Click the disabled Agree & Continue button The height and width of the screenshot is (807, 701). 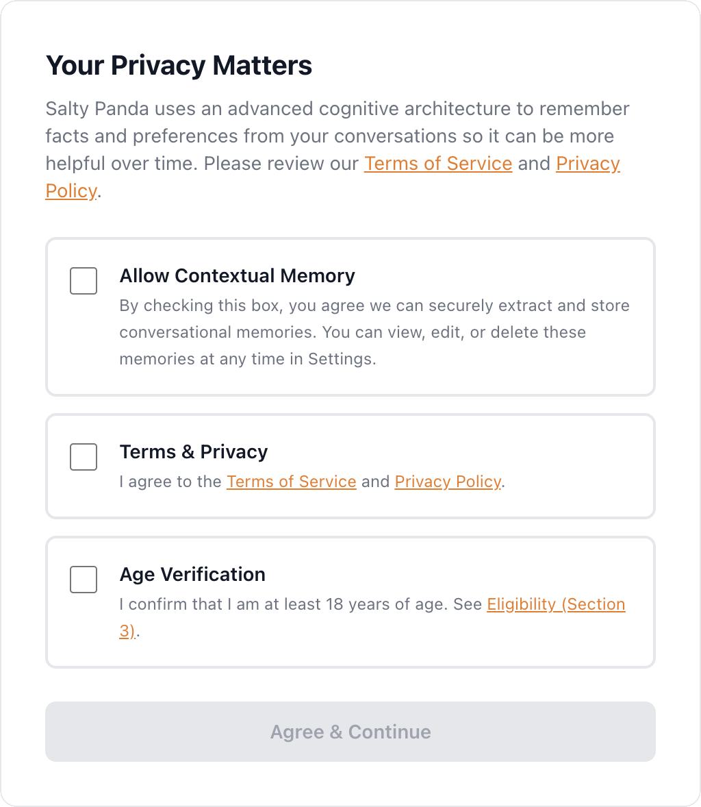point(350,732)
